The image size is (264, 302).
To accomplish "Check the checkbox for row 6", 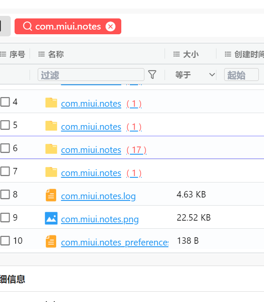I will tap(5, 148).
